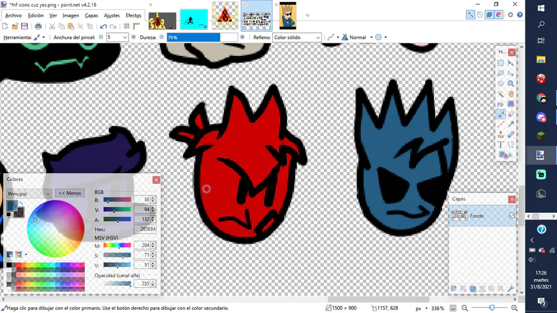Select the Paintbrush tool in Tools panel

click(x=501, y=114)
